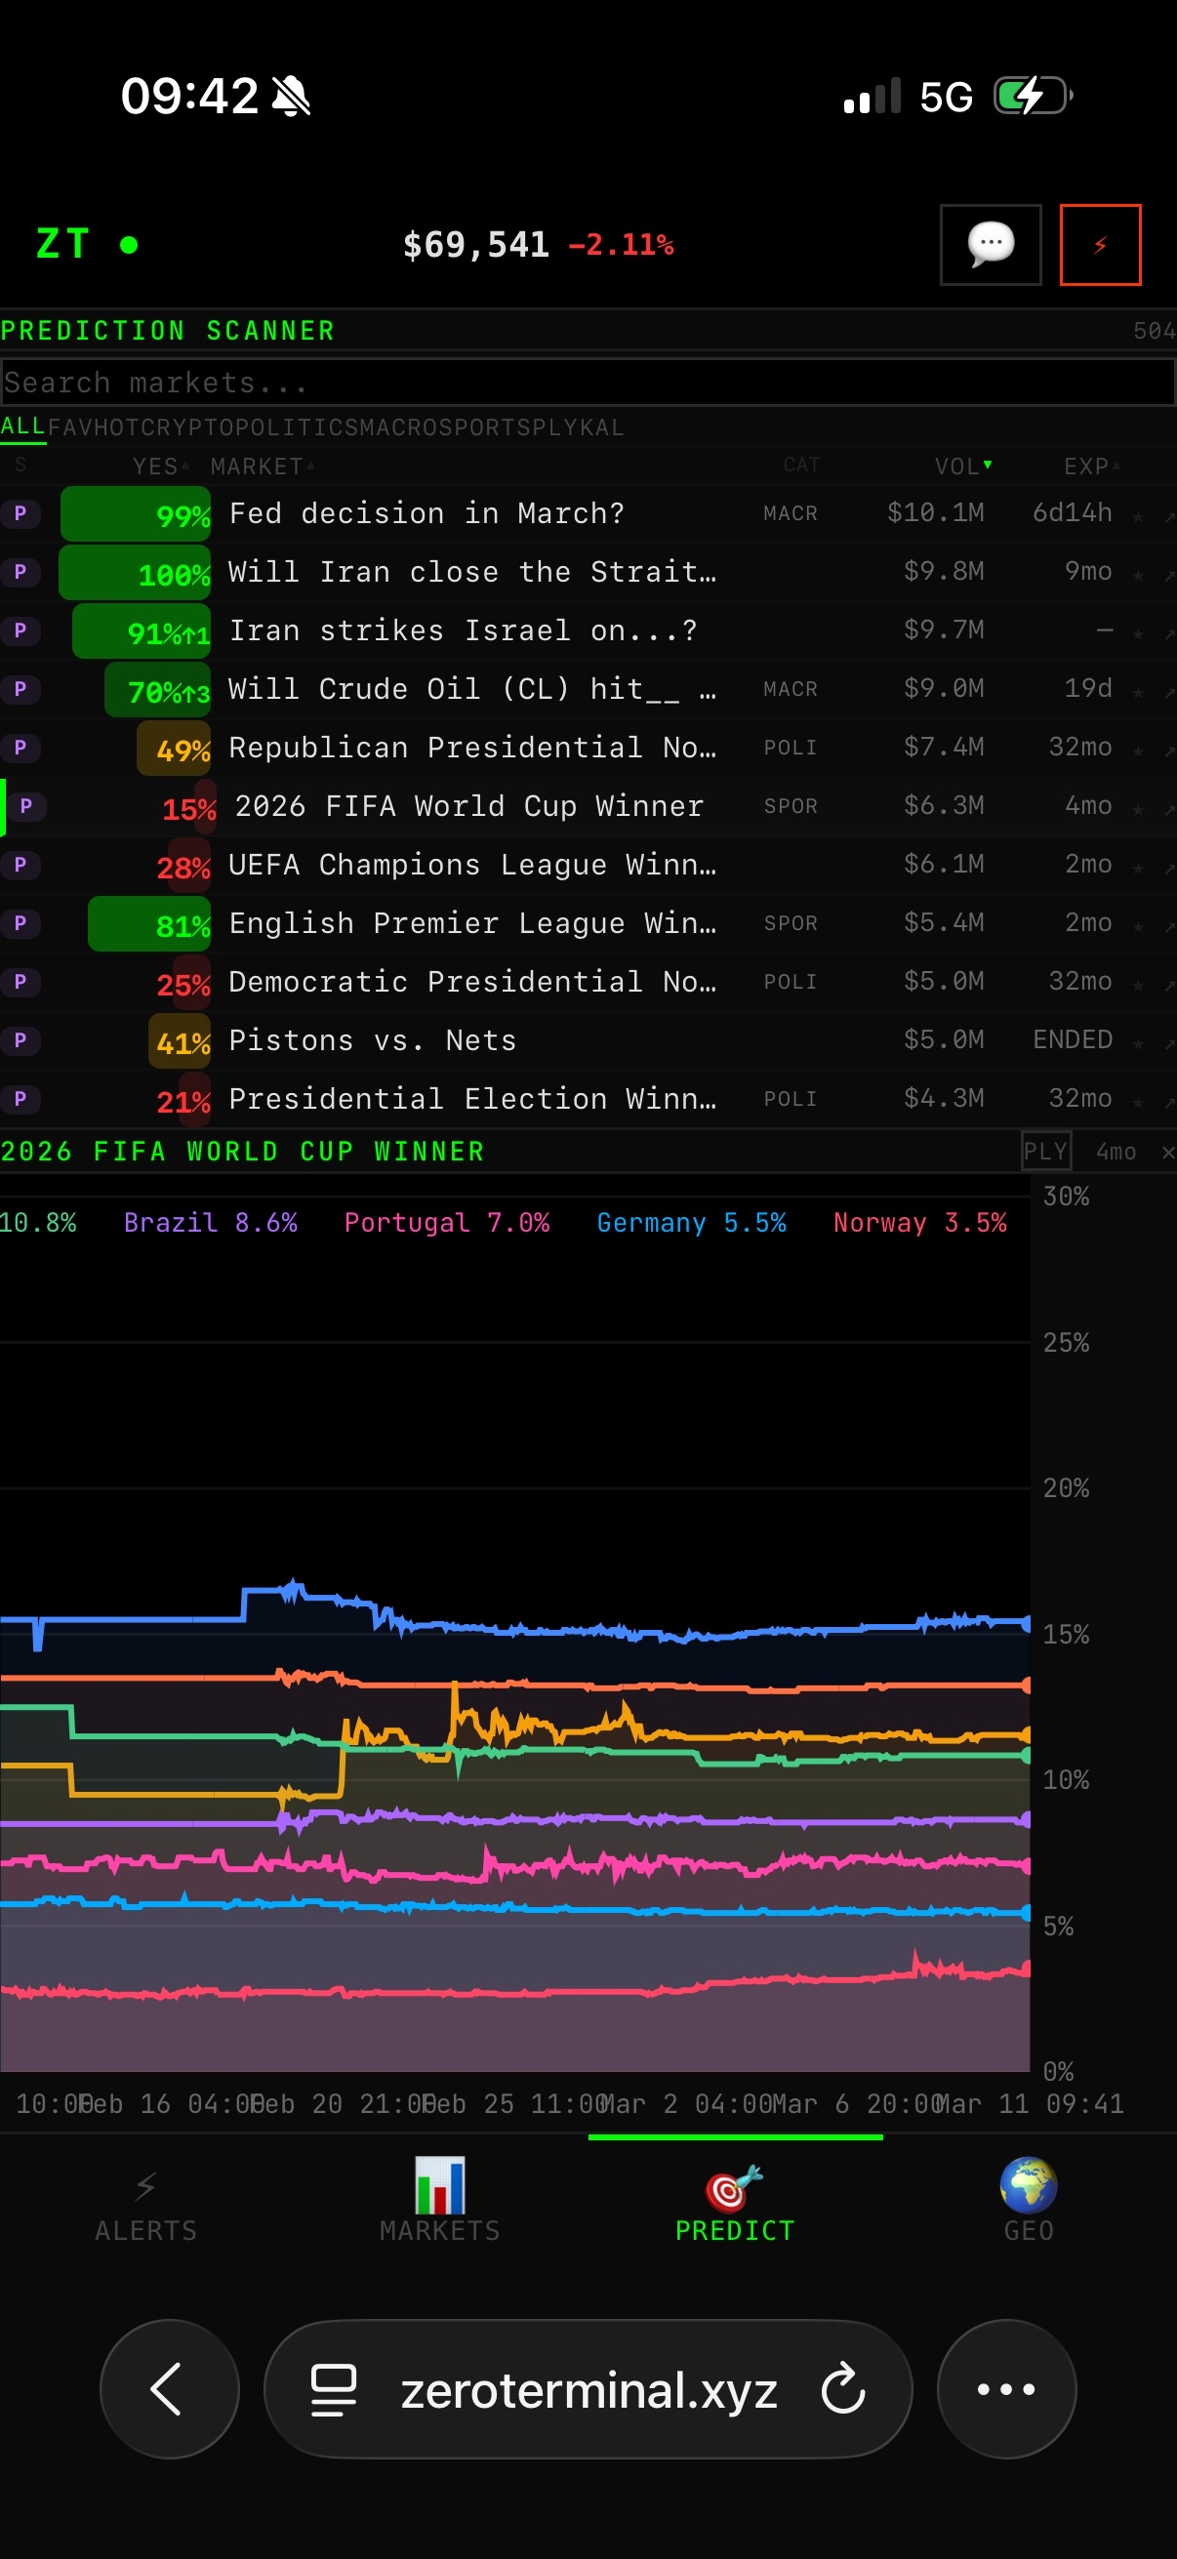Click the P badge on English Premier League row
1177x2559 pixels.
tap(20, 924)
